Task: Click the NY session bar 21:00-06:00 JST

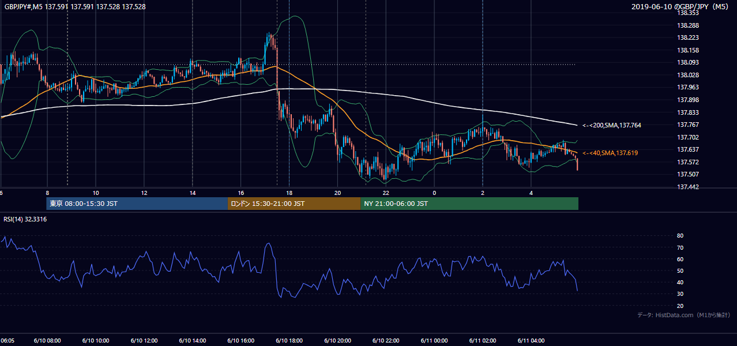Action: tap(469, 204)
